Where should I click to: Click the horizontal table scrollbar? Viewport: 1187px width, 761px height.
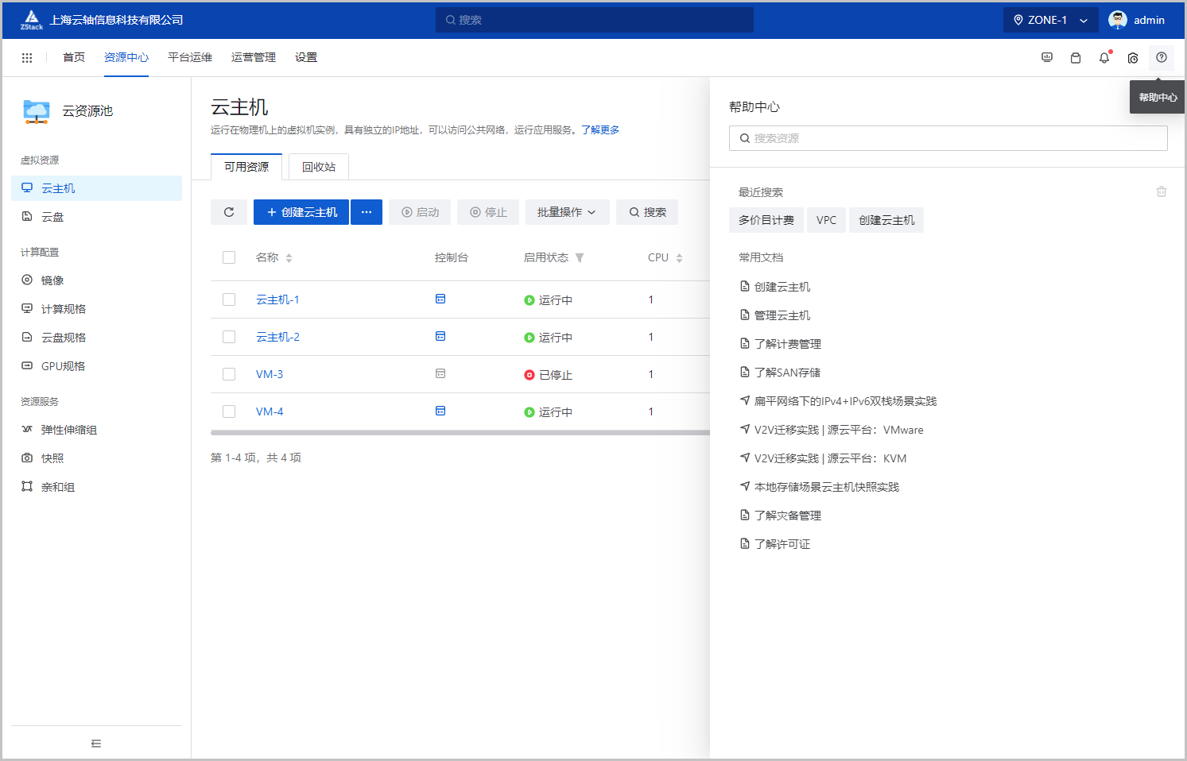click(x=460, y=433)
